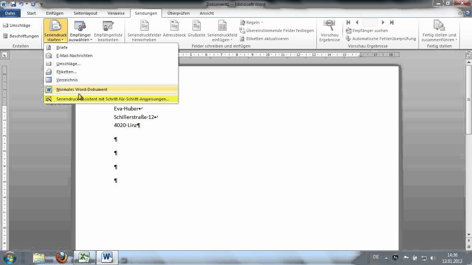The height and width of the screenshot is (265, 472).
Task: Open the Regeln dropdown
Action: 251,22
